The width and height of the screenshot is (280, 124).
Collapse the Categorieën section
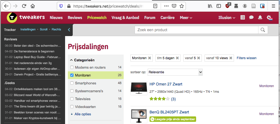tap(82, 60)
